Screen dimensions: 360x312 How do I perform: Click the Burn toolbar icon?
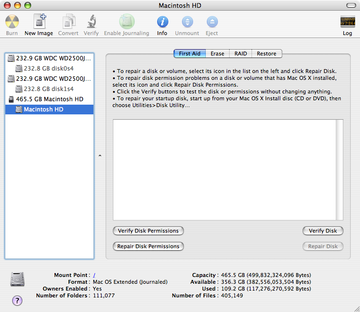click(12, 22)
